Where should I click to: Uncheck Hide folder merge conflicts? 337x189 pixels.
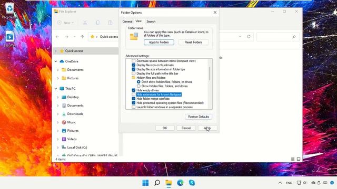click(x=133, y=99)
